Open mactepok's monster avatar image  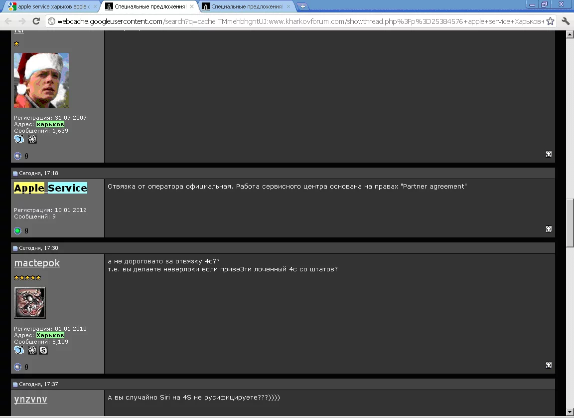click(x=30, y=303)
